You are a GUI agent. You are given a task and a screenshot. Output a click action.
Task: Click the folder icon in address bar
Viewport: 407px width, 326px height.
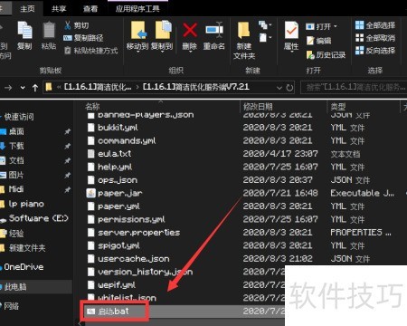(49, 87)
